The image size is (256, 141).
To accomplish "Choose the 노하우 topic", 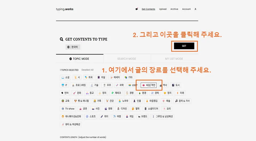I will pos(123,101).
